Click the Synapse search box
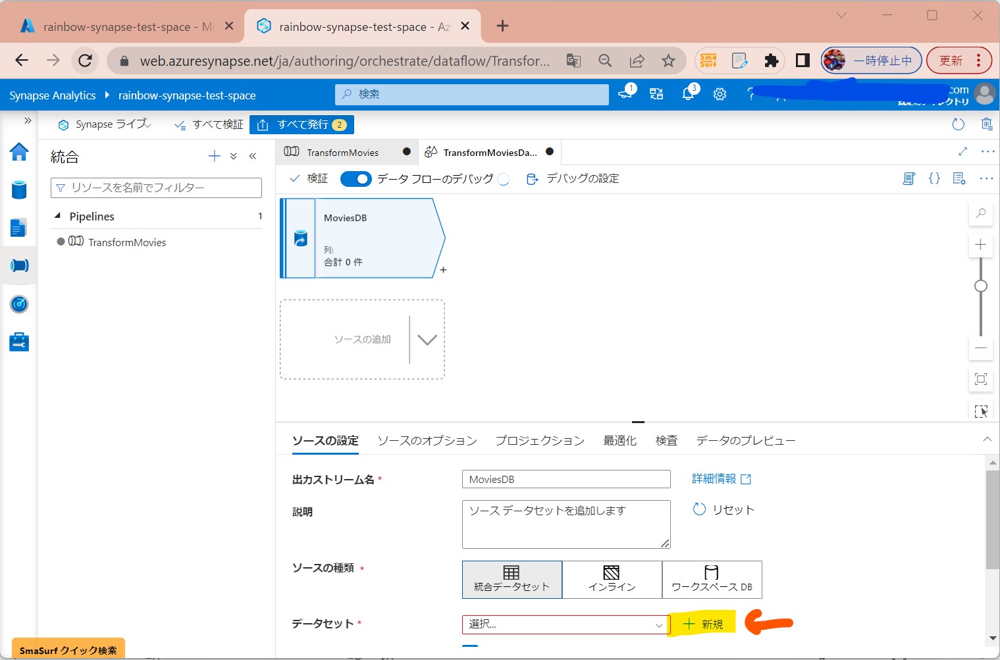The image size is (1000, 660). pos(472,94)
